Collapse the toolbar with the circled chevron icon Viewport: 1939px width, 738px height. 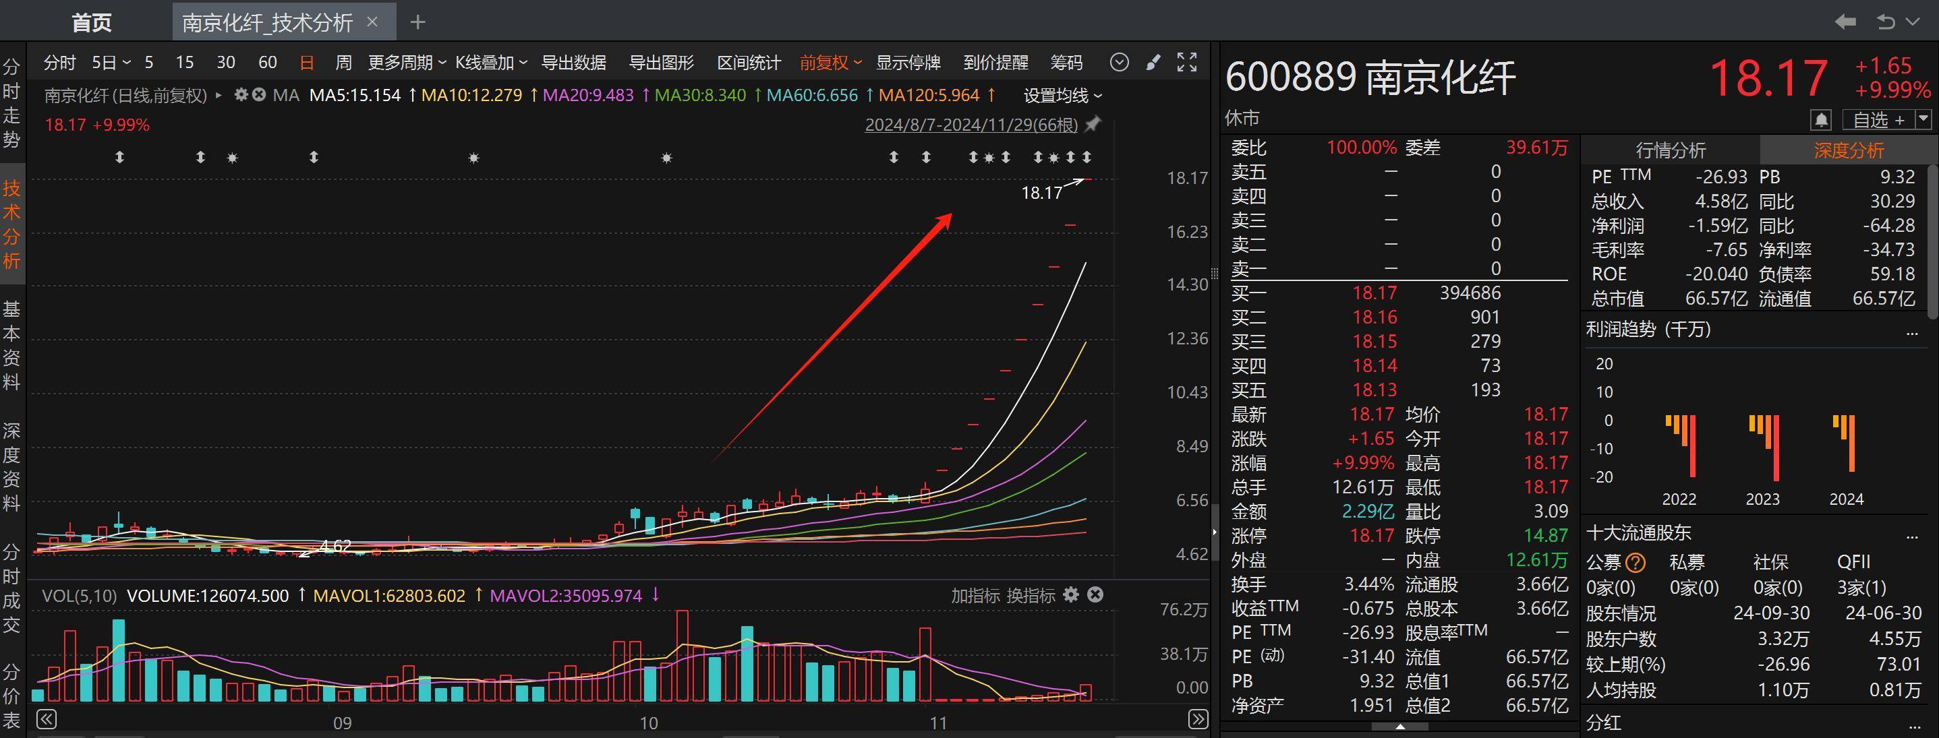point(1120,63)
